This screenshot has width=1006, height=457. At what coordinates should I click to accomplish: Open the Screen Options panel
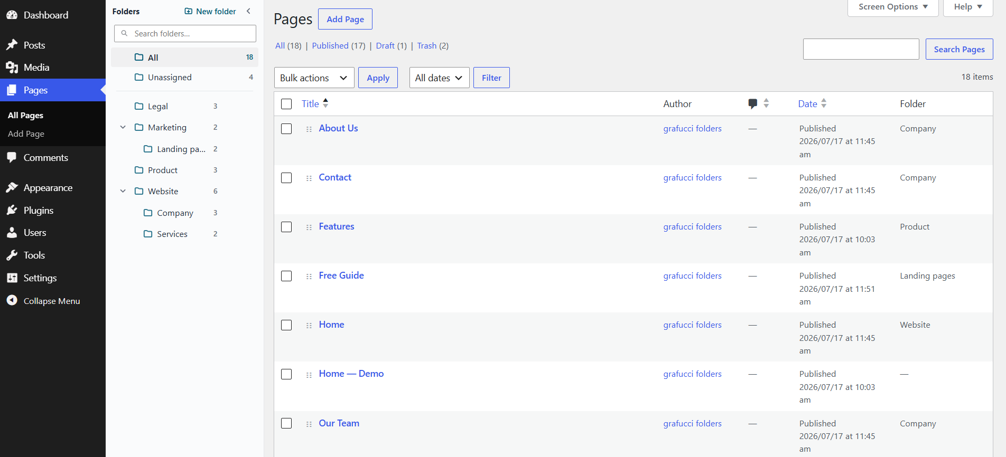893,7
